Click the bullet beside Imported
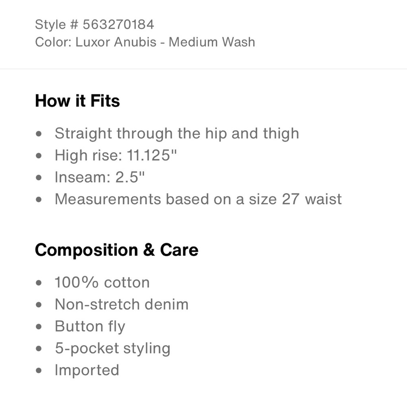This screenshot has height=407, width=407. pyautogui.click(x=39, y=370)
